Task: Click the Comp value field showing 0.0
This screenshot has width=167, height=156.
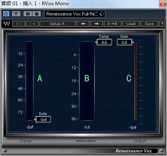Action: tap(104, 43)
